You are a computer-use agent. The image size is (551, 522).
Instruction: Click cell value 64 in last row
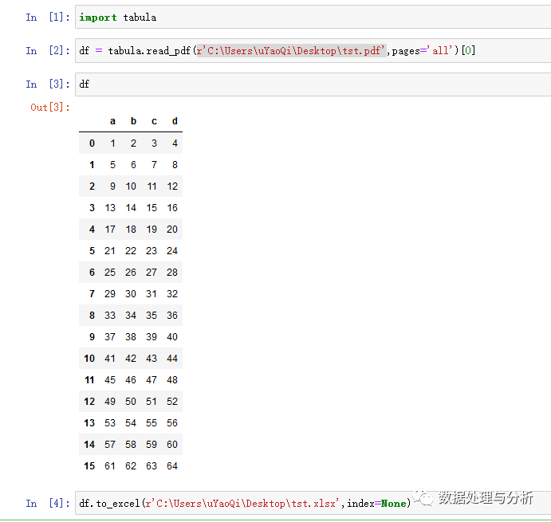point(172,466)
